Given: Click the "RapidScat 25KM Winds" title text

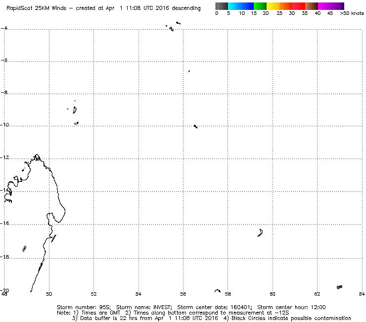Looking at the screenshot, I should [x=37, y=8].
